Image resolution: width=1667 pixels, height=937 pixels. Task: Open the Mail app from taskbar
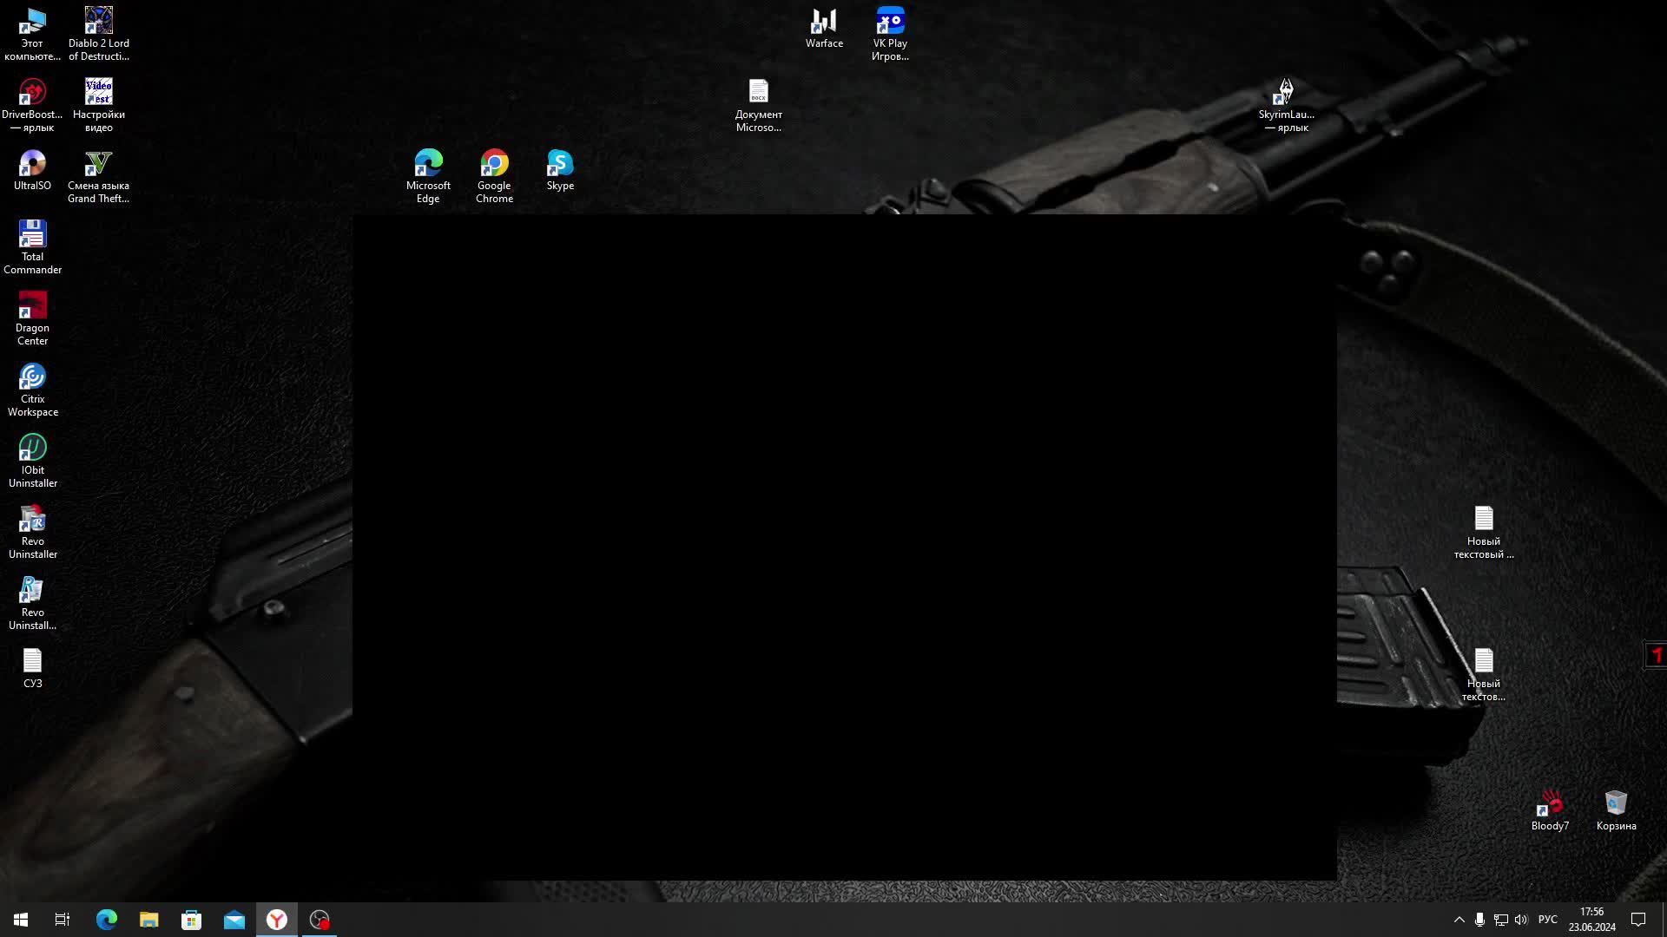234,920
